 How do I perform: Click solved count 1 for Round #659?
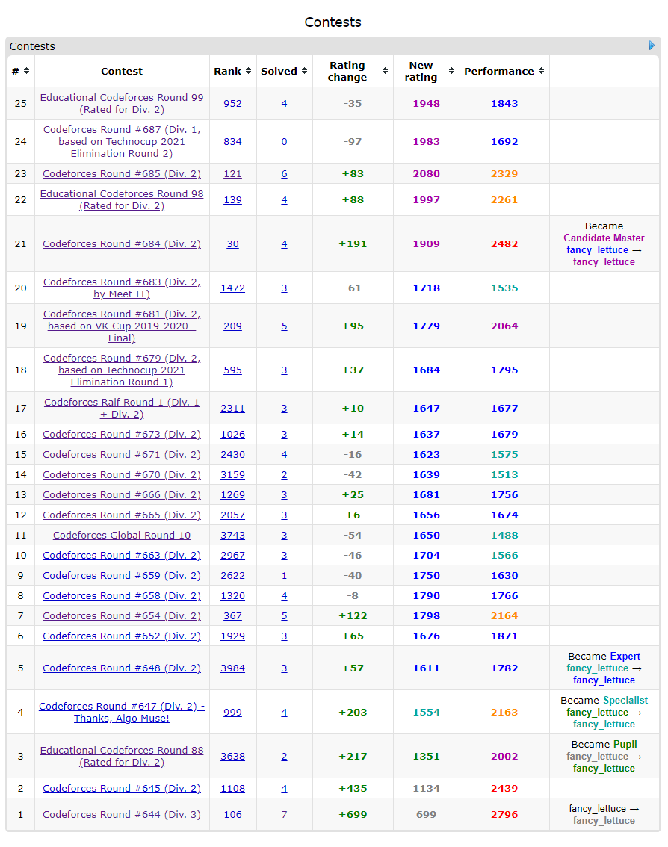click(284, 575)
